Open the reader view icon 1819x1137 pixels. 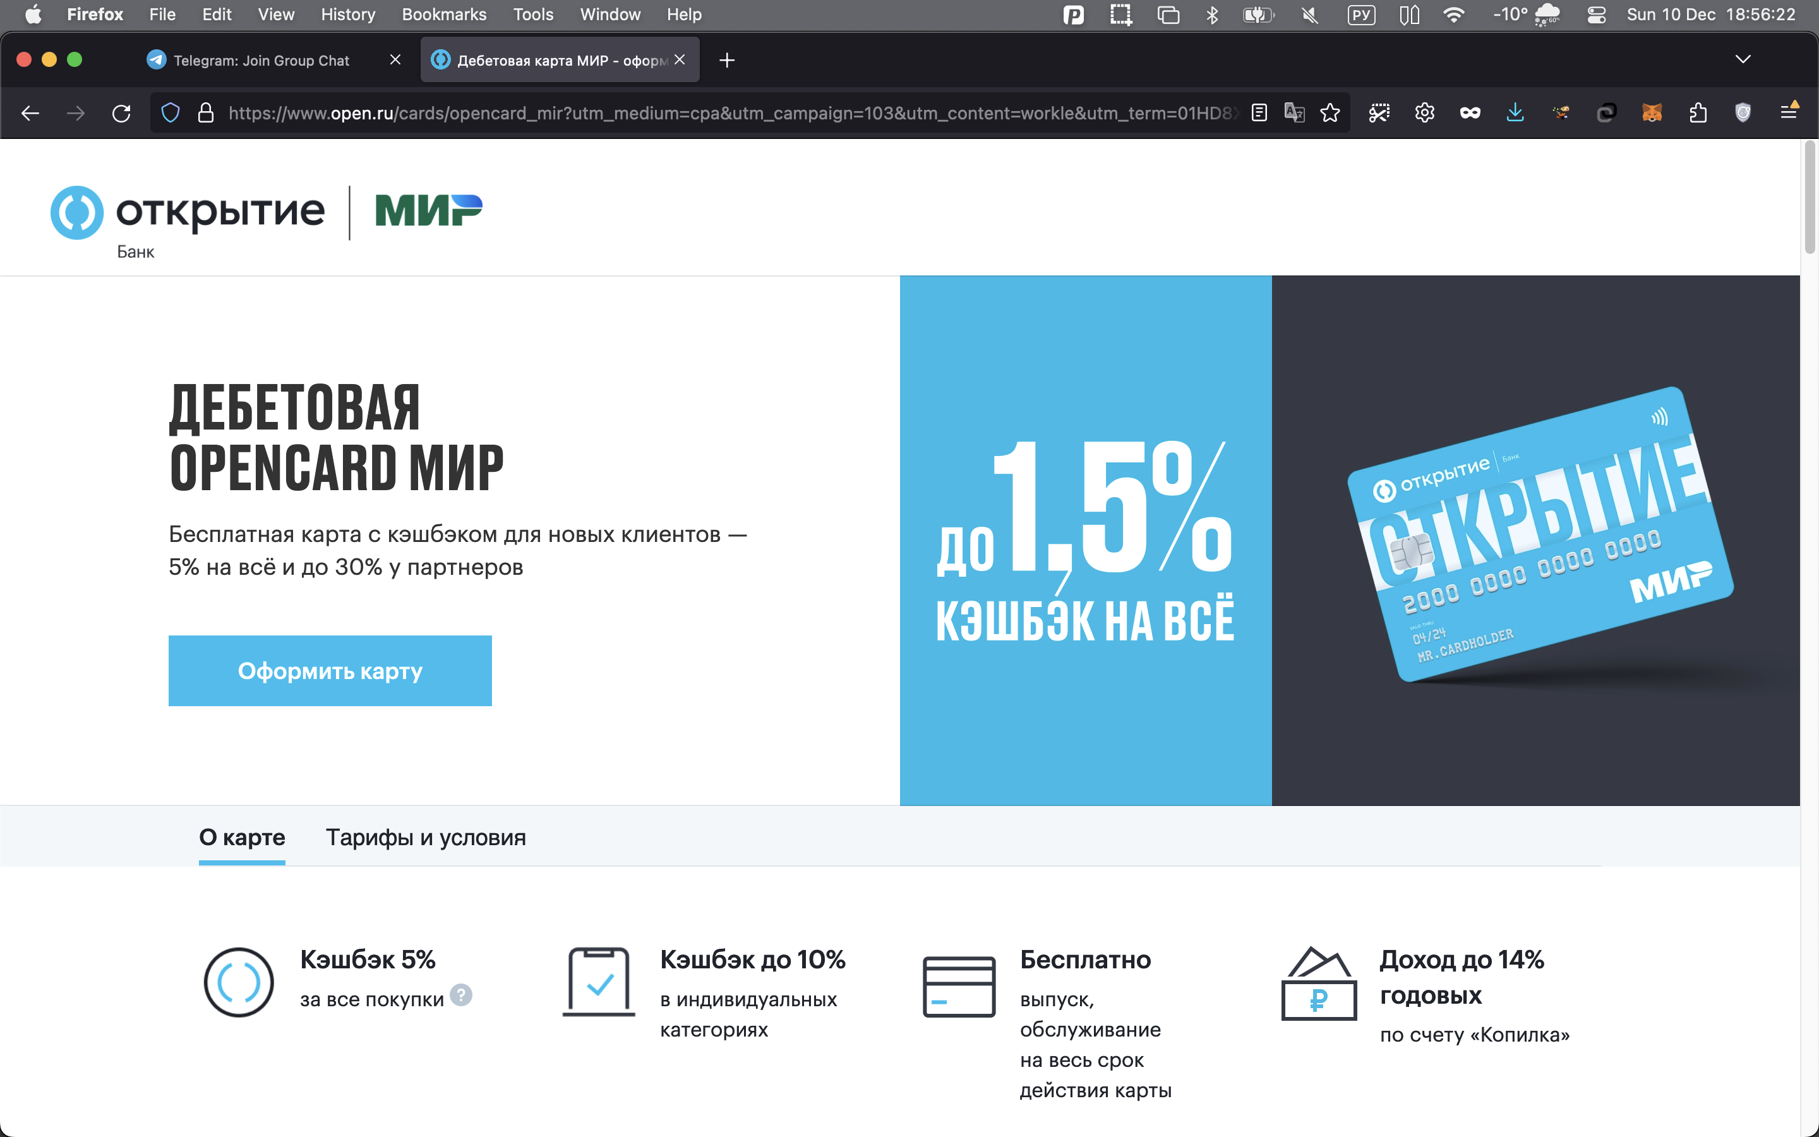coord(1259,113)
